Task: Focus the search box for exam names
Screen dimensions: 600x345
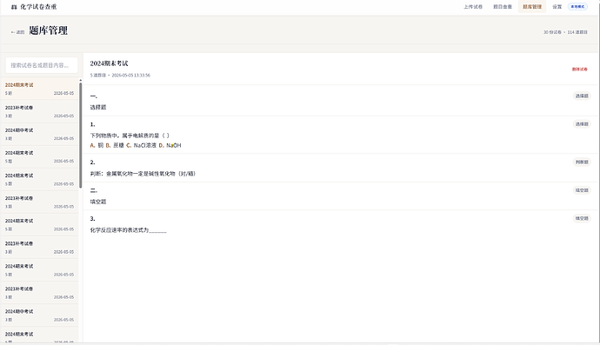Action: pyautogui.click(x=42, y=65)
